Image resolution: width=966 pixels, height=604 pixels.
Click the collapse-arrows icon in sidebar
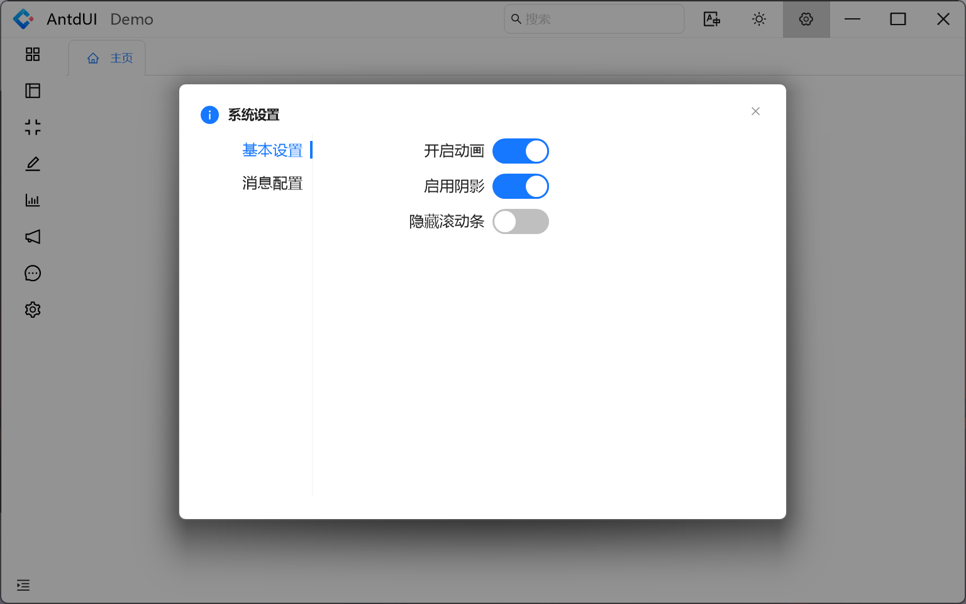click(x=32, y=127)
